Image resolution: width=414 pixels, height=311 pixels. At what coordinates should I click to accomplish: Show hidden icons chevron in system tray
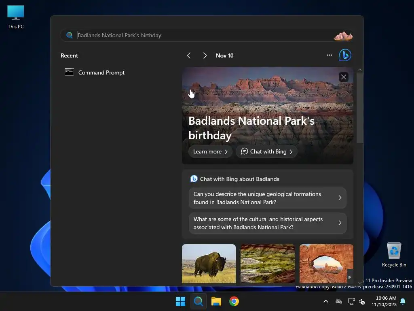[x=326, y=301]
